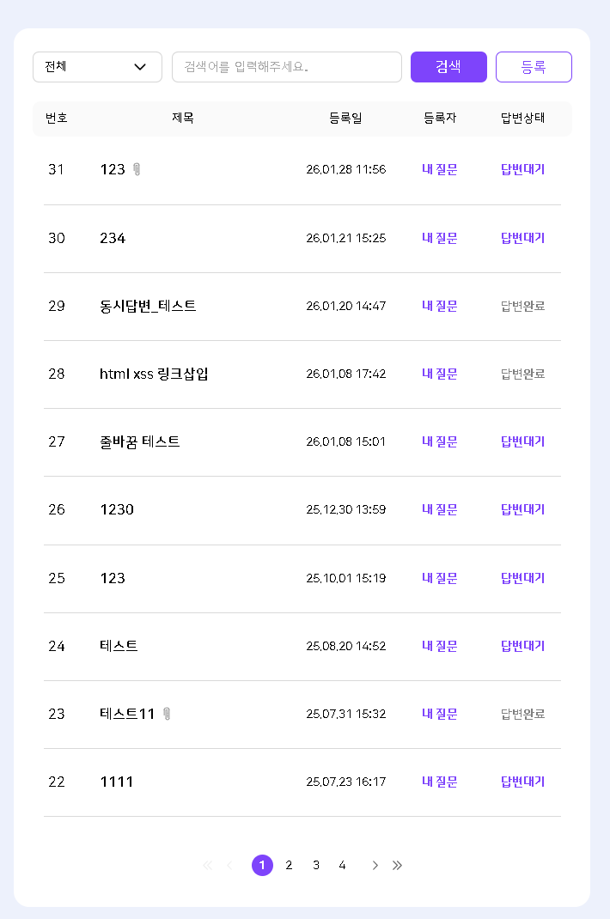610x919 pixels.
Task: Focus the search keyword input field
Action: (x=286, y=67)
